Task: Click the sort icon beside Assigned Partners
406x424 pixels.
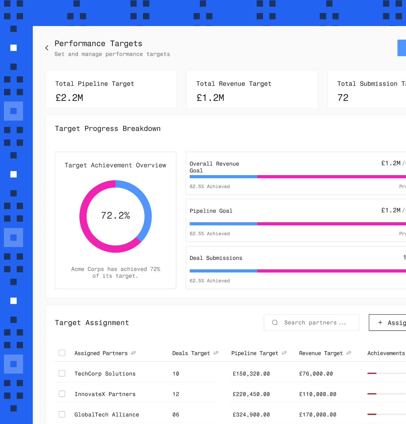Action: (x=133, y=353)
